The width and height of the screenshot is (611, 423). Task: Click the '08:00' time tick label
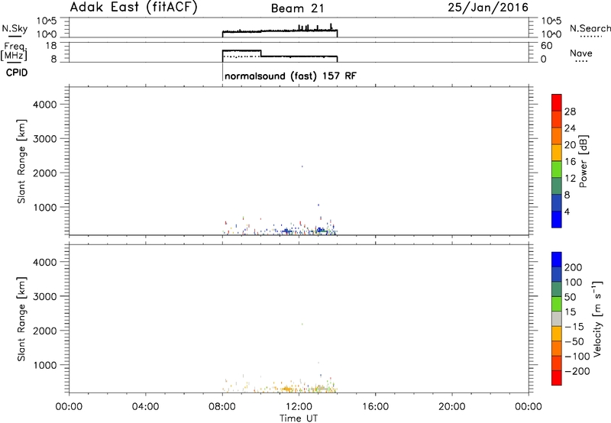[x=222, y=407]
